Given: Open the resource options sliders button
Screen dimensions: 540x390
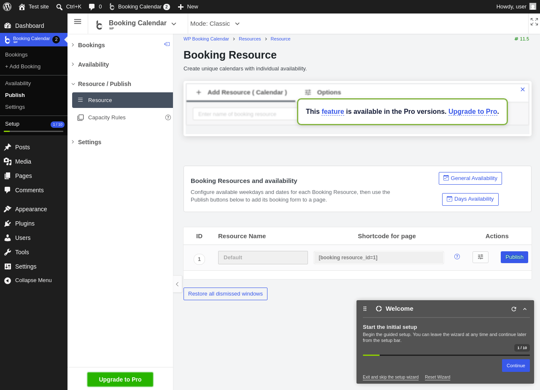Looking at the screenshot, I should (x=481, y=257).
